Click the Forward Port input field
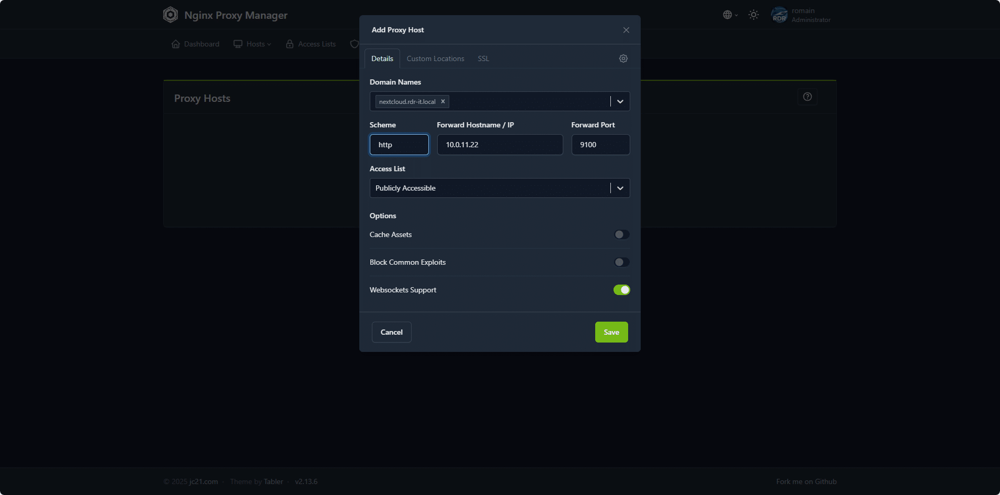This screenshot has width=1000, height=495. tap(600, 145)
